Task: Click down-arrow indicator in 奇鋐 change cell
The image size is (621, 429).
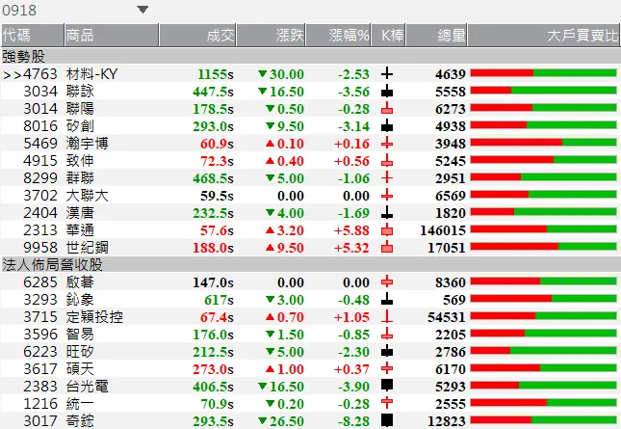Action: [x=262, y=420]
